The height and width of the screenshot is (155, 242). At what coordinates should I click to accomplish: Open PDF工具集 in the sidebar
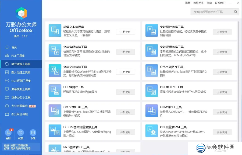tap(18, 56)
